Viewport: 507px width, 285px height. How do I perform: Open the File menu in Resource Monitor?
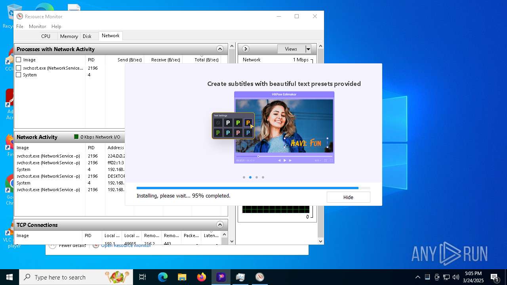click(20, 26)
